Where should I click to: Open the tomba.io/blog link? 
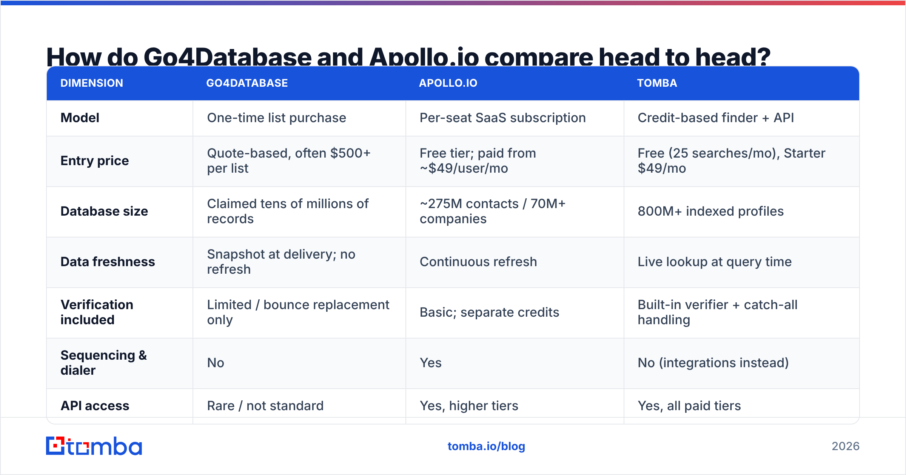pos(486,446)
